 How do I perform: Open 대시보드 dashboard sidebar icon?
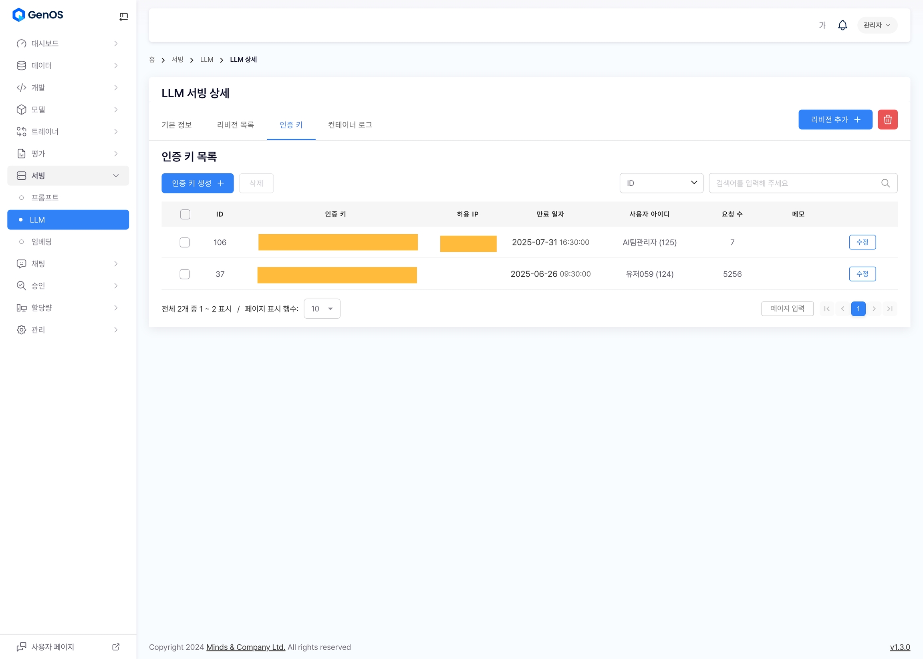21,43
